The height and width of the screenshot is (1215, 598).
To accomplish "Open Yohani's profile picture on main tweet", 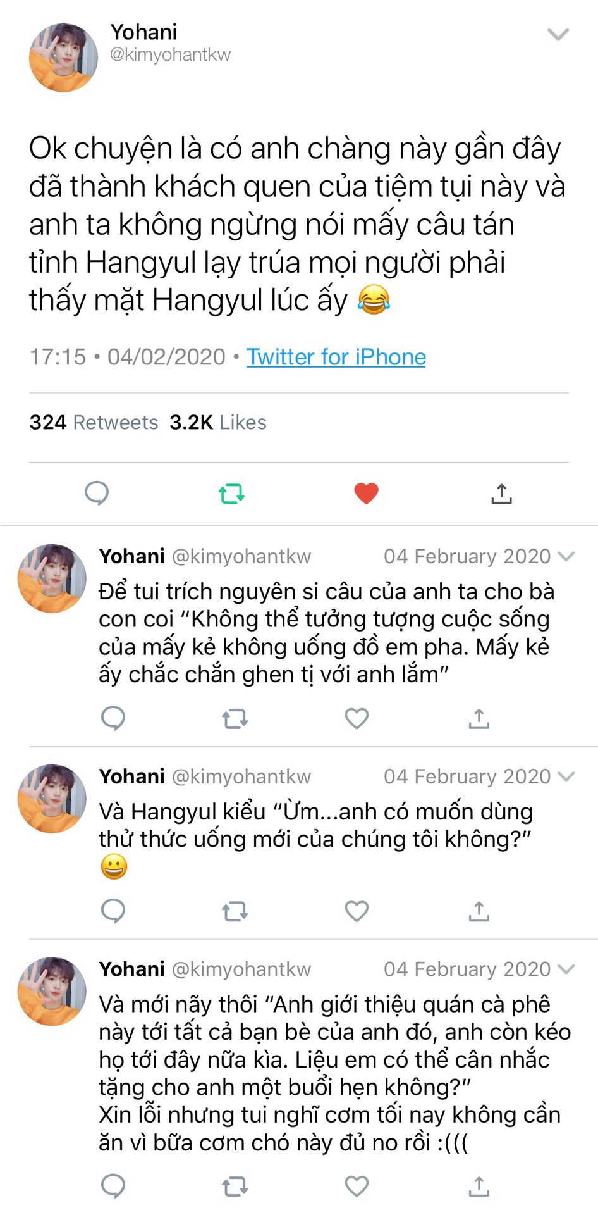I will coord(63,58).
